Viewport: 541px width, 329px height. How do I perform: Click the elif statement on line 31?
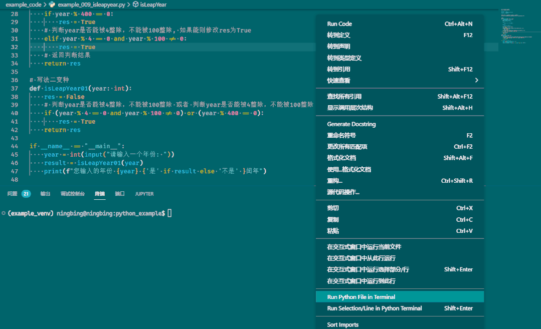point(115,39)
